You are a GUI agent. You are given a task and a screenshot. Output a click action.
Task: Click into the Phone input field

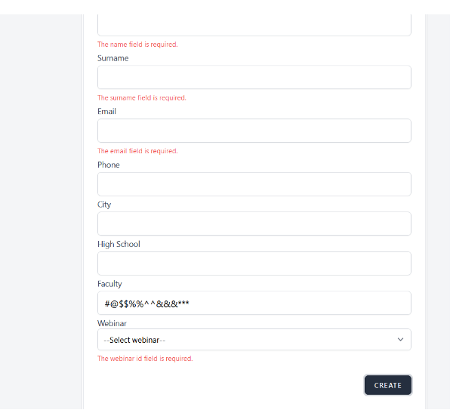[x=254, y=184]
